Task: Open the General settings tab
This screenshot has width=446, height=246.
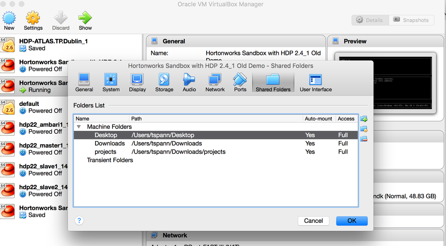Action: [84, 83]
